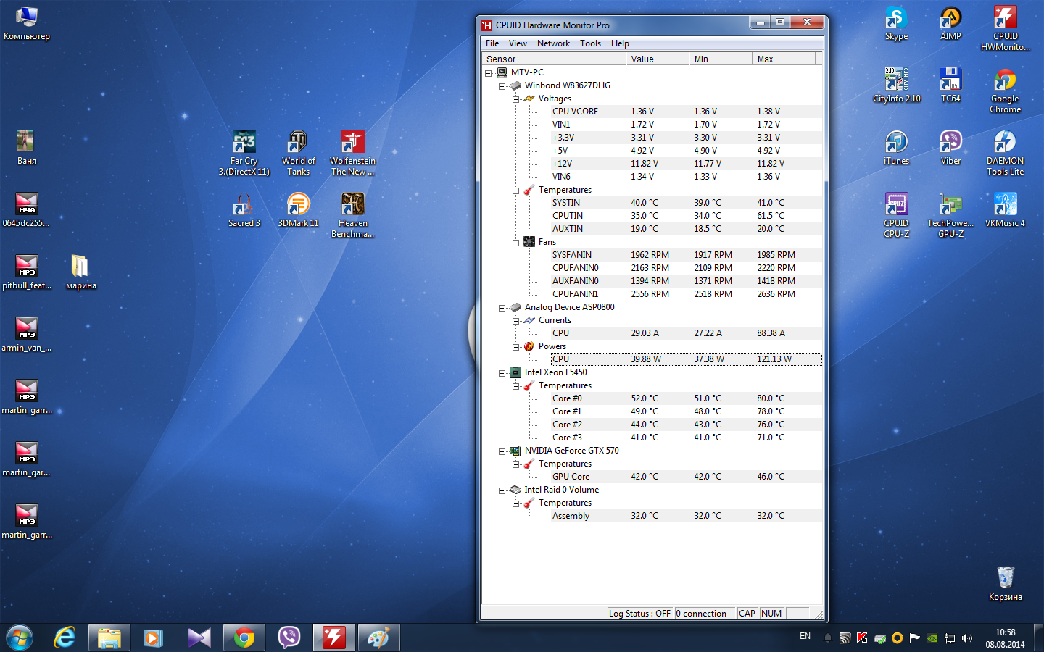Collapse the Analog Device ASP0800 node
1044x652 pixels.
tap(502, 308)
